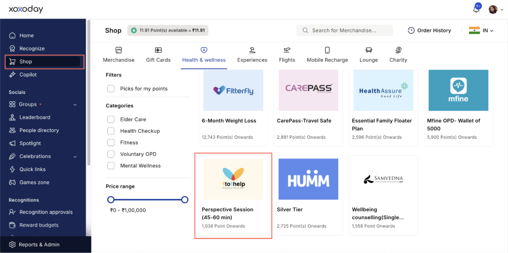This screenshot has height=253, width=508.
Task: Open Reports & Admin label
Action: (39, 245)
